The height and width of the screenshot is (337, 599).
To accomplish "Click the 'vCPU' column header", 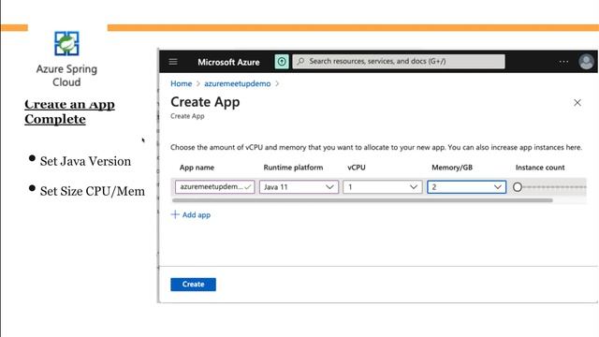I will click(357, 168).
